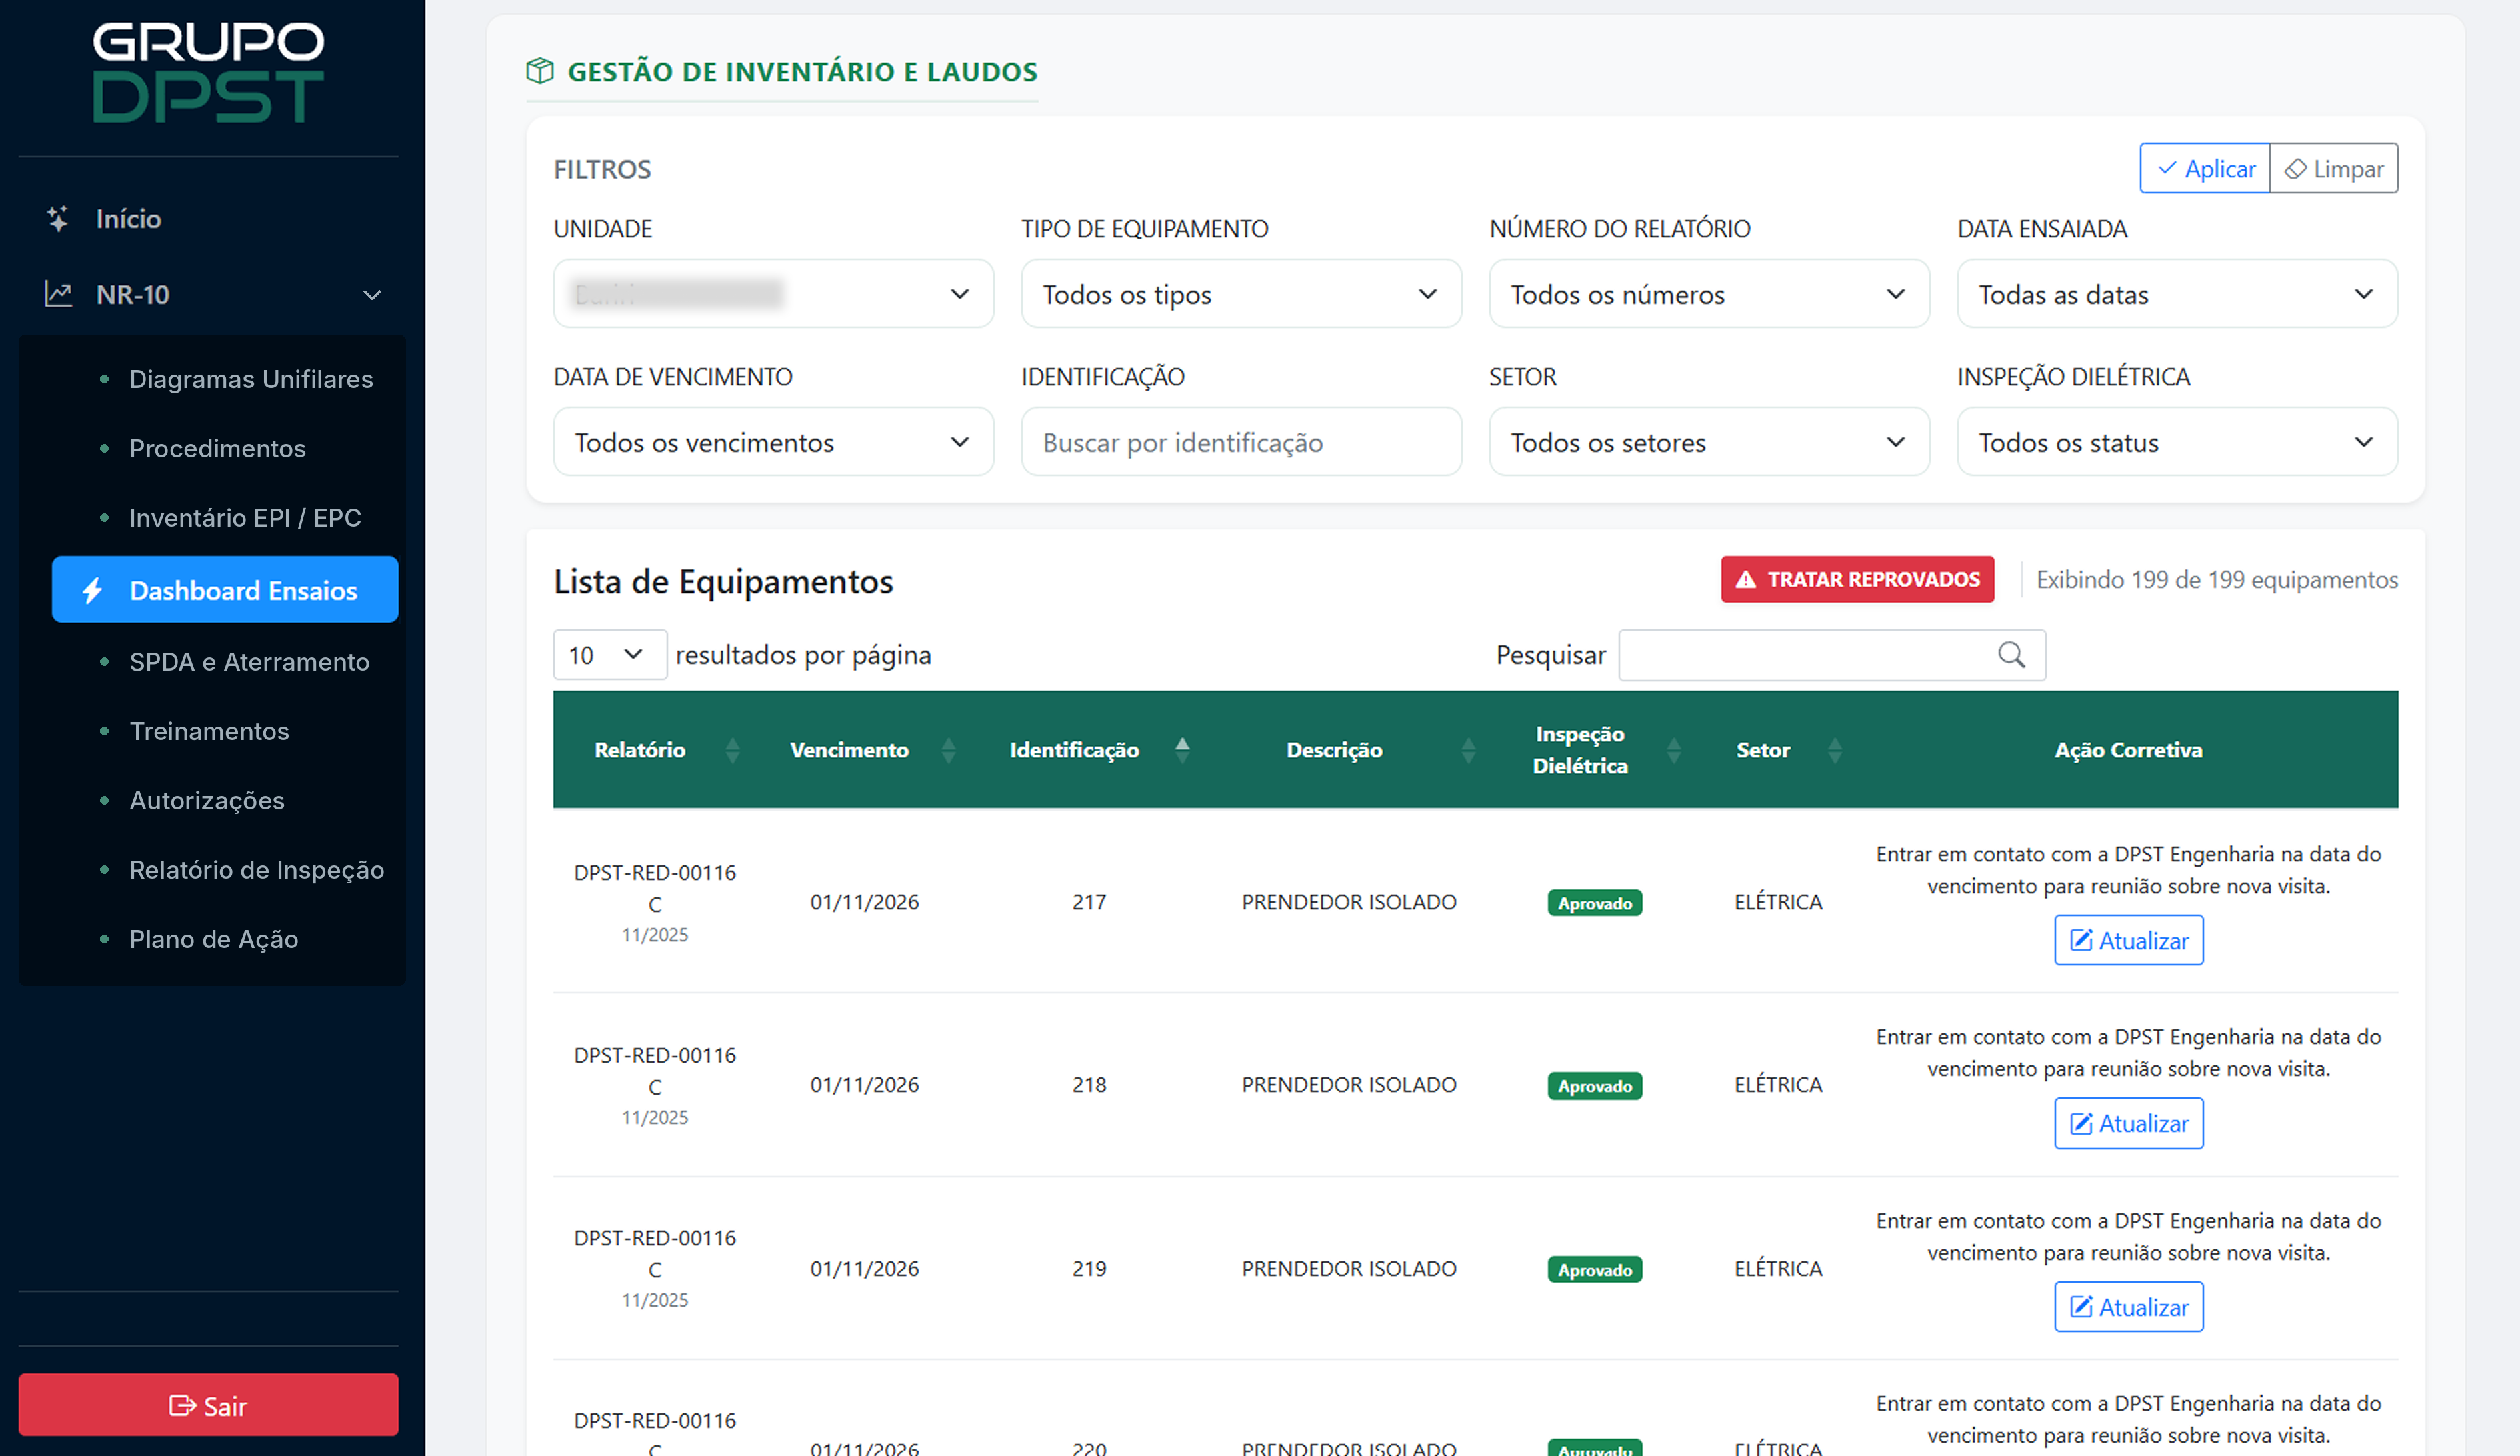The width and height of the screenshot is (2520, 1456).
Task: Focus the Pesquisar search field
Action: 1832,655
